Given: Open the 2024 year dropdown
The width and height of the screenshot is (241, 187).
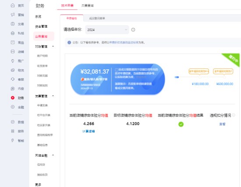Looking at the screenshot, I should coord(107,30).
